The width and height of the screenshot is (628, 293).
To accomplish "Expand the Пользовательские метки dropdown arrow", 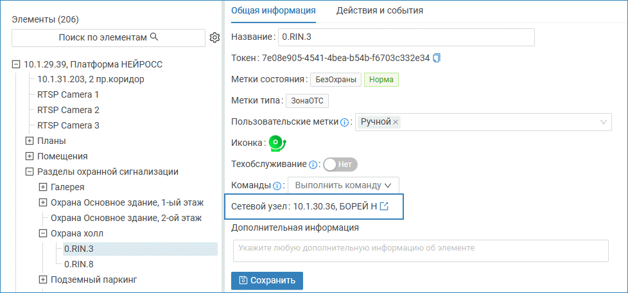I will pyautogui.click(x=604, y=122).
